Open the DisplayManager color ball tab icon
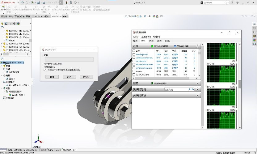Image resolution: width=257 pixels, height=154 pixels. point(18,24)
